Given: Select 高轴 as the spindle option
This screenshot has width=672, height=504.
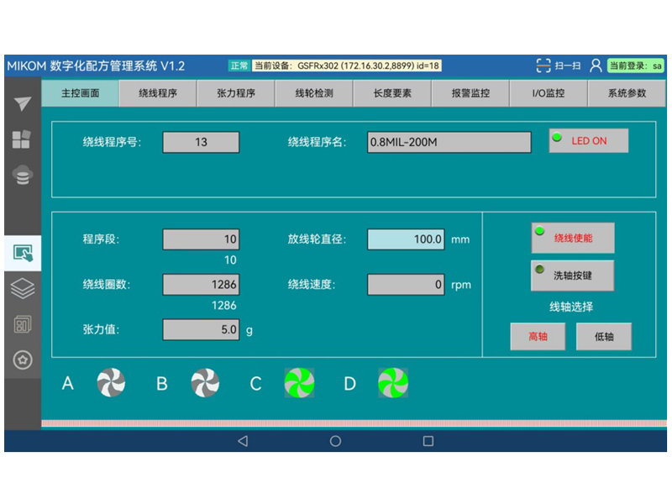Looking at the screenshot, I should (538, 337).
